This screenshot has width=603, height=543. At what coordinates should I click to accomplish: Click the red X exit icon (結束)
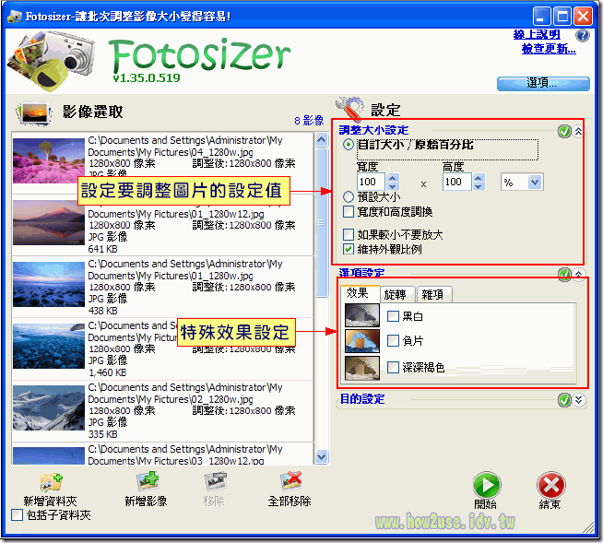[x=550, y=485]
